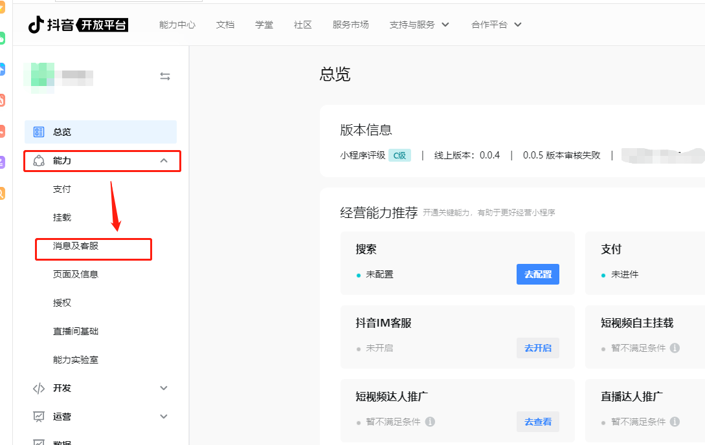Select 能力实验室 in the sidebar
Screen dimensions: 705x445
pos(76,360)
